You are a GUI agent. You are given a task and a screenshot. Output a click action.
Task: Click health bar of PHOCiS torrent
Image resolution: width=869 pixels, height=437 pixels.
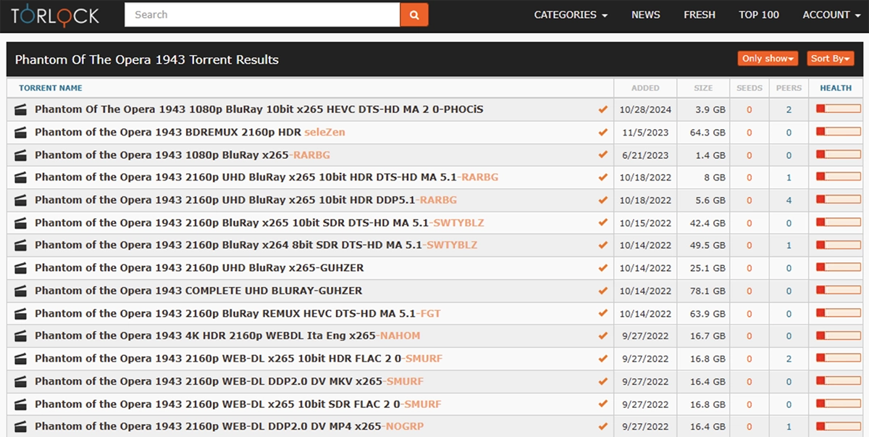point(838,109)
